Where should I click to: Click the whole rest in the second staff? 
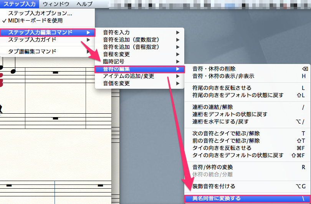tap(55, 118)
